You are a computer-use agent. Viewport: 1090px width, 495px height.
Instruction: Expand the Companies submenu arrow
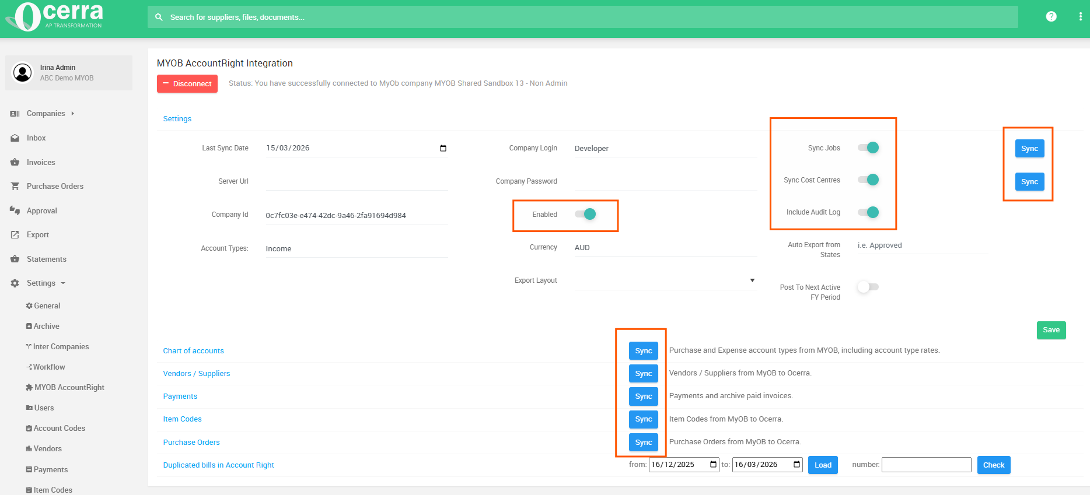pos(73,114)
